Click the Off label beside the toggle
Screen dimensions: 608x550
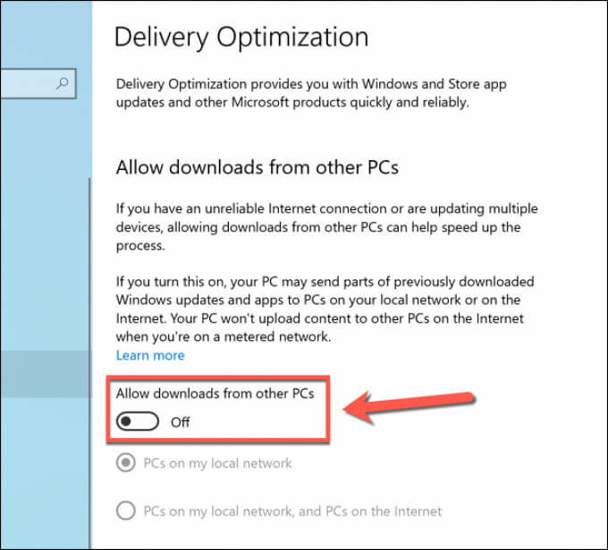[x=180, y=422]
